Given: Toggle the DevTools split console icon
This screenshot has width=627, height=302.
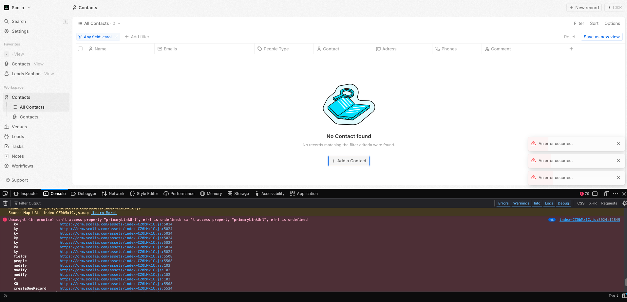Looking at the screenshot, I should click(595, 194).
